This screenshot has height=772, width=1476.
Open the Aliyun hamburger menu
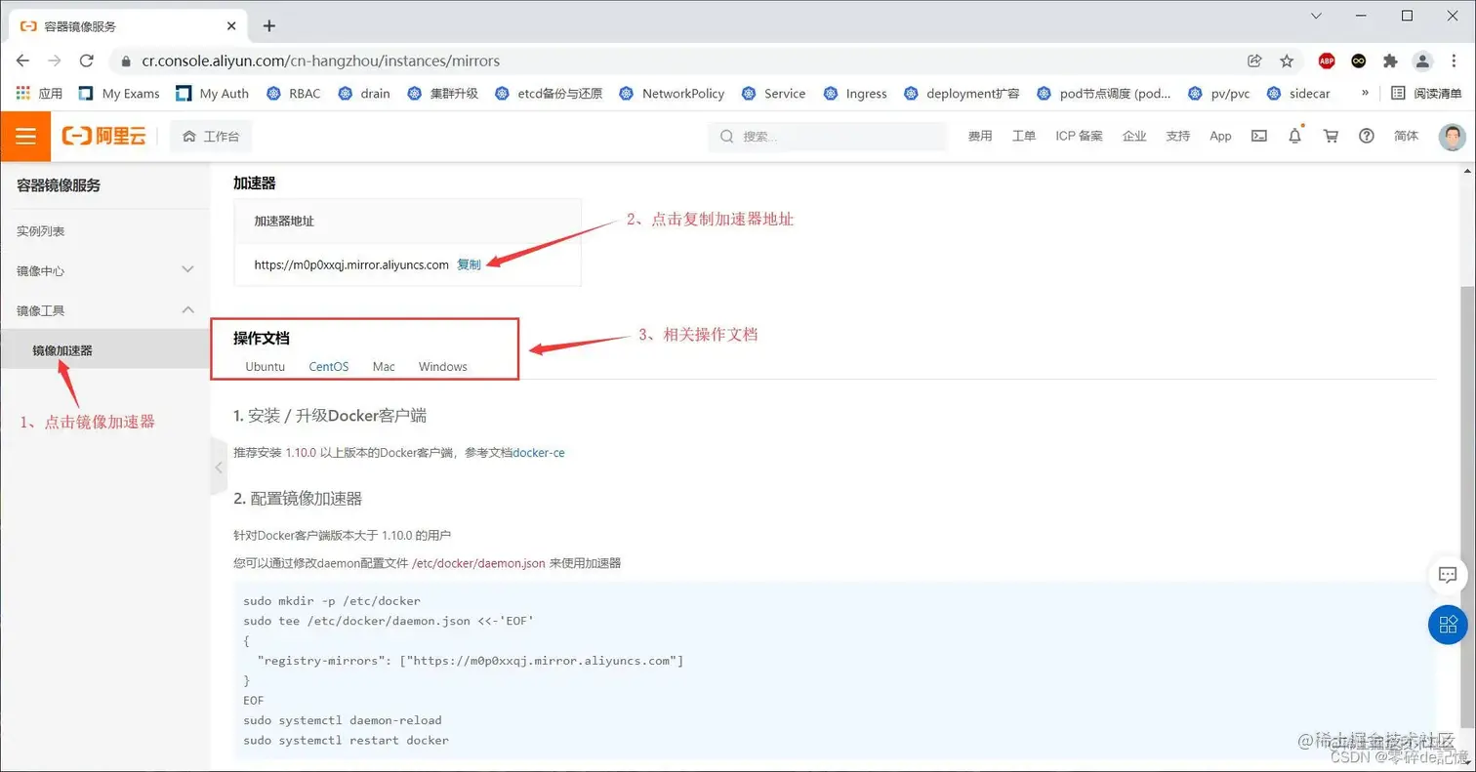(x=25, y=137)
